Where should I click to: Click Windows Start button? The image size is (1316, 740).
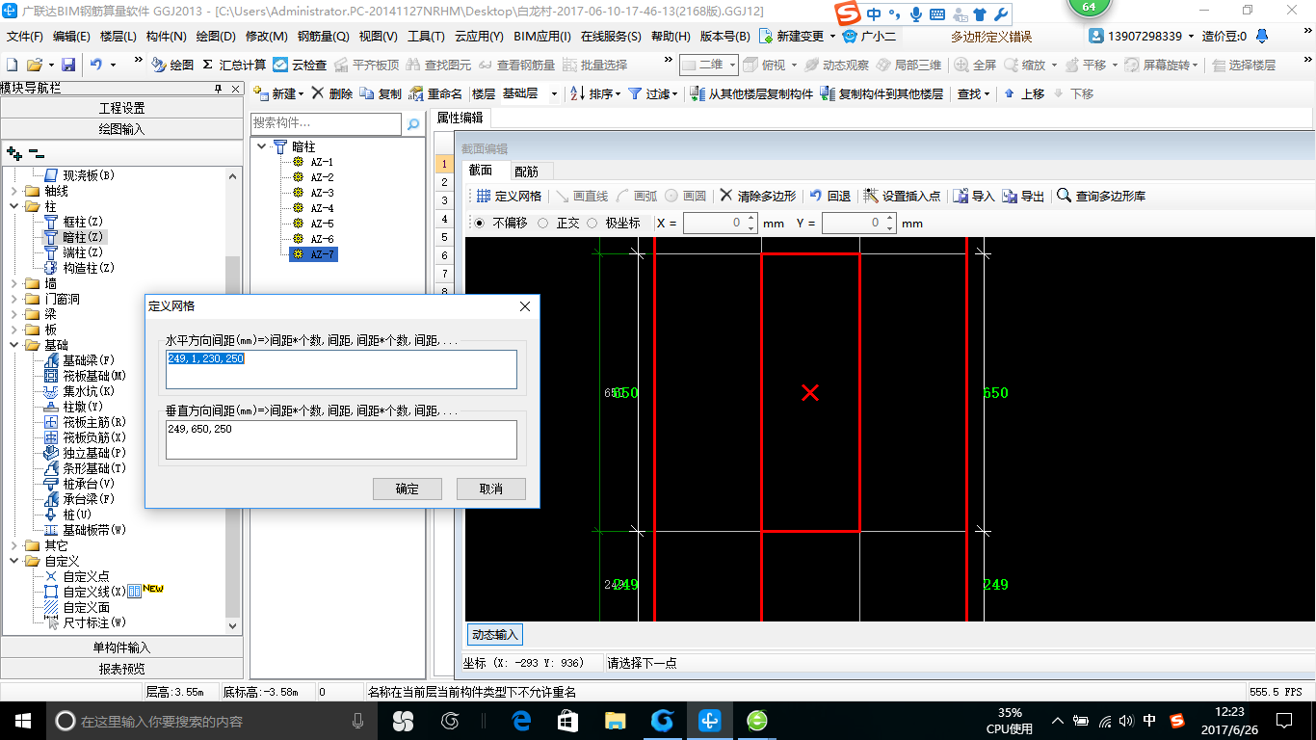click(x=22, y=721)
